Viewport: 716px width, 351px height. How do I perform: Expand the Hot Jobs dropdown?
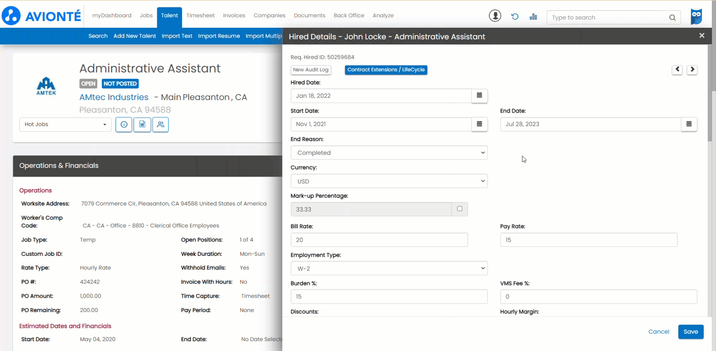[65, 124]
